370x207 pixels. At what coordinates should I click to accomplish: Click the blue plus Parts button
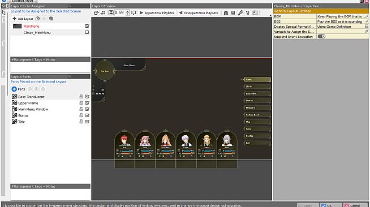click(x=18, y=89)
